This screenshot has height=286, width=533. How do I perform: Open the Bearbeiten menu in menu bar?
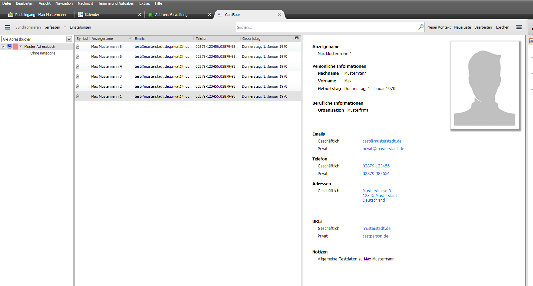25,3
